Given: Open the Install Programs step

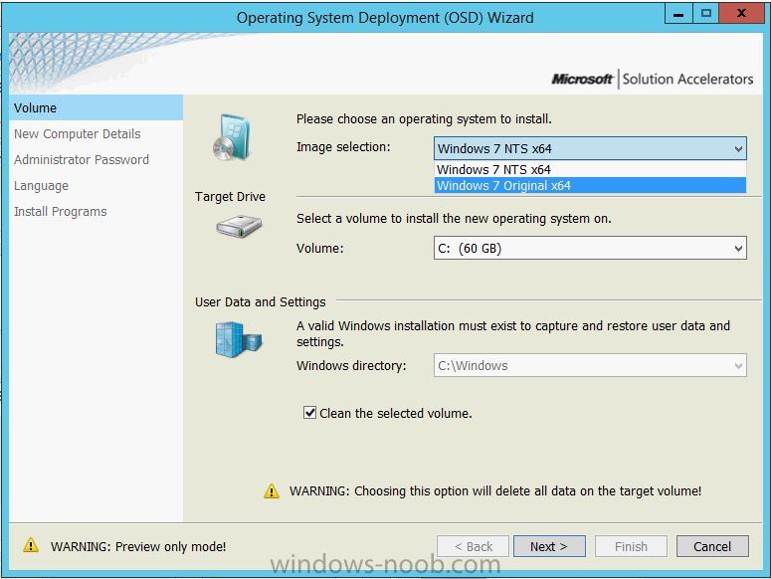Looking at the screenshot, I should tap(60, 211).
